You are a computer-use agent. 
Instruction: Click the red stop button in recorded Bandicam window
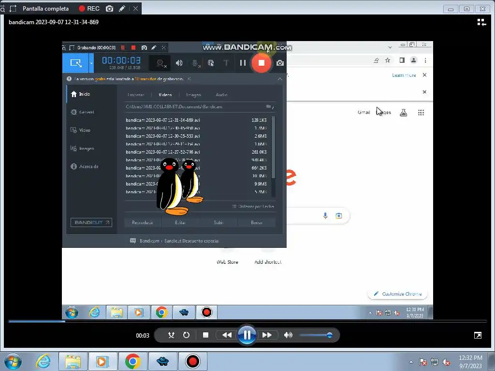coord(261,63)
